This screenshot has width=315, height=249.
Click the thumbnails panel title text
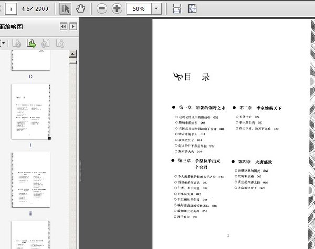pyautogui.click(x=11, y=27)
